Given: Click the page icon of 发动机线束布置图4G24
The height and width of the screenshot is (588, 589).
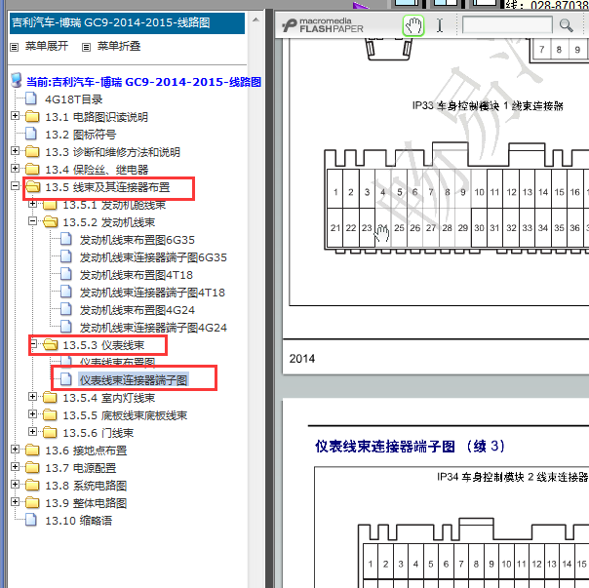Looking at the screenshot, I should tap(66, 309).
